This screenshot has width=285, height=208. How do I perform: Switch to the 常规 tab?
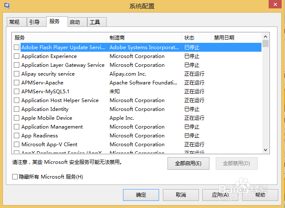14,22
